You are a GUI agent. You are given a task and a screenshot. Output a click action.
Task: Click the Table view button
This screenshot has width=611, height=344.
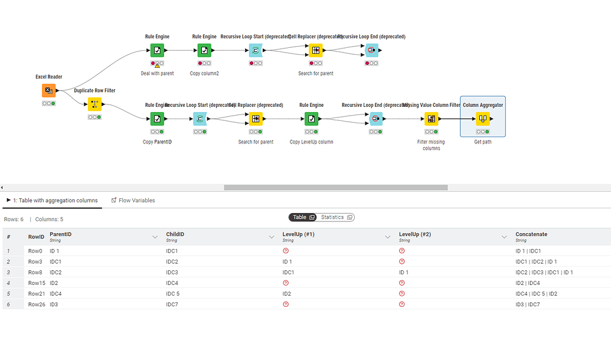coord(300,217)
